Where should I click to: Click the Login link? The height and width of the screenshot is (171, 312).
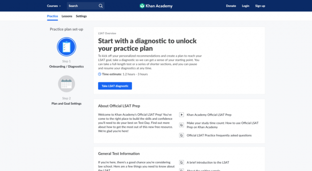click(x=245, y=6)
